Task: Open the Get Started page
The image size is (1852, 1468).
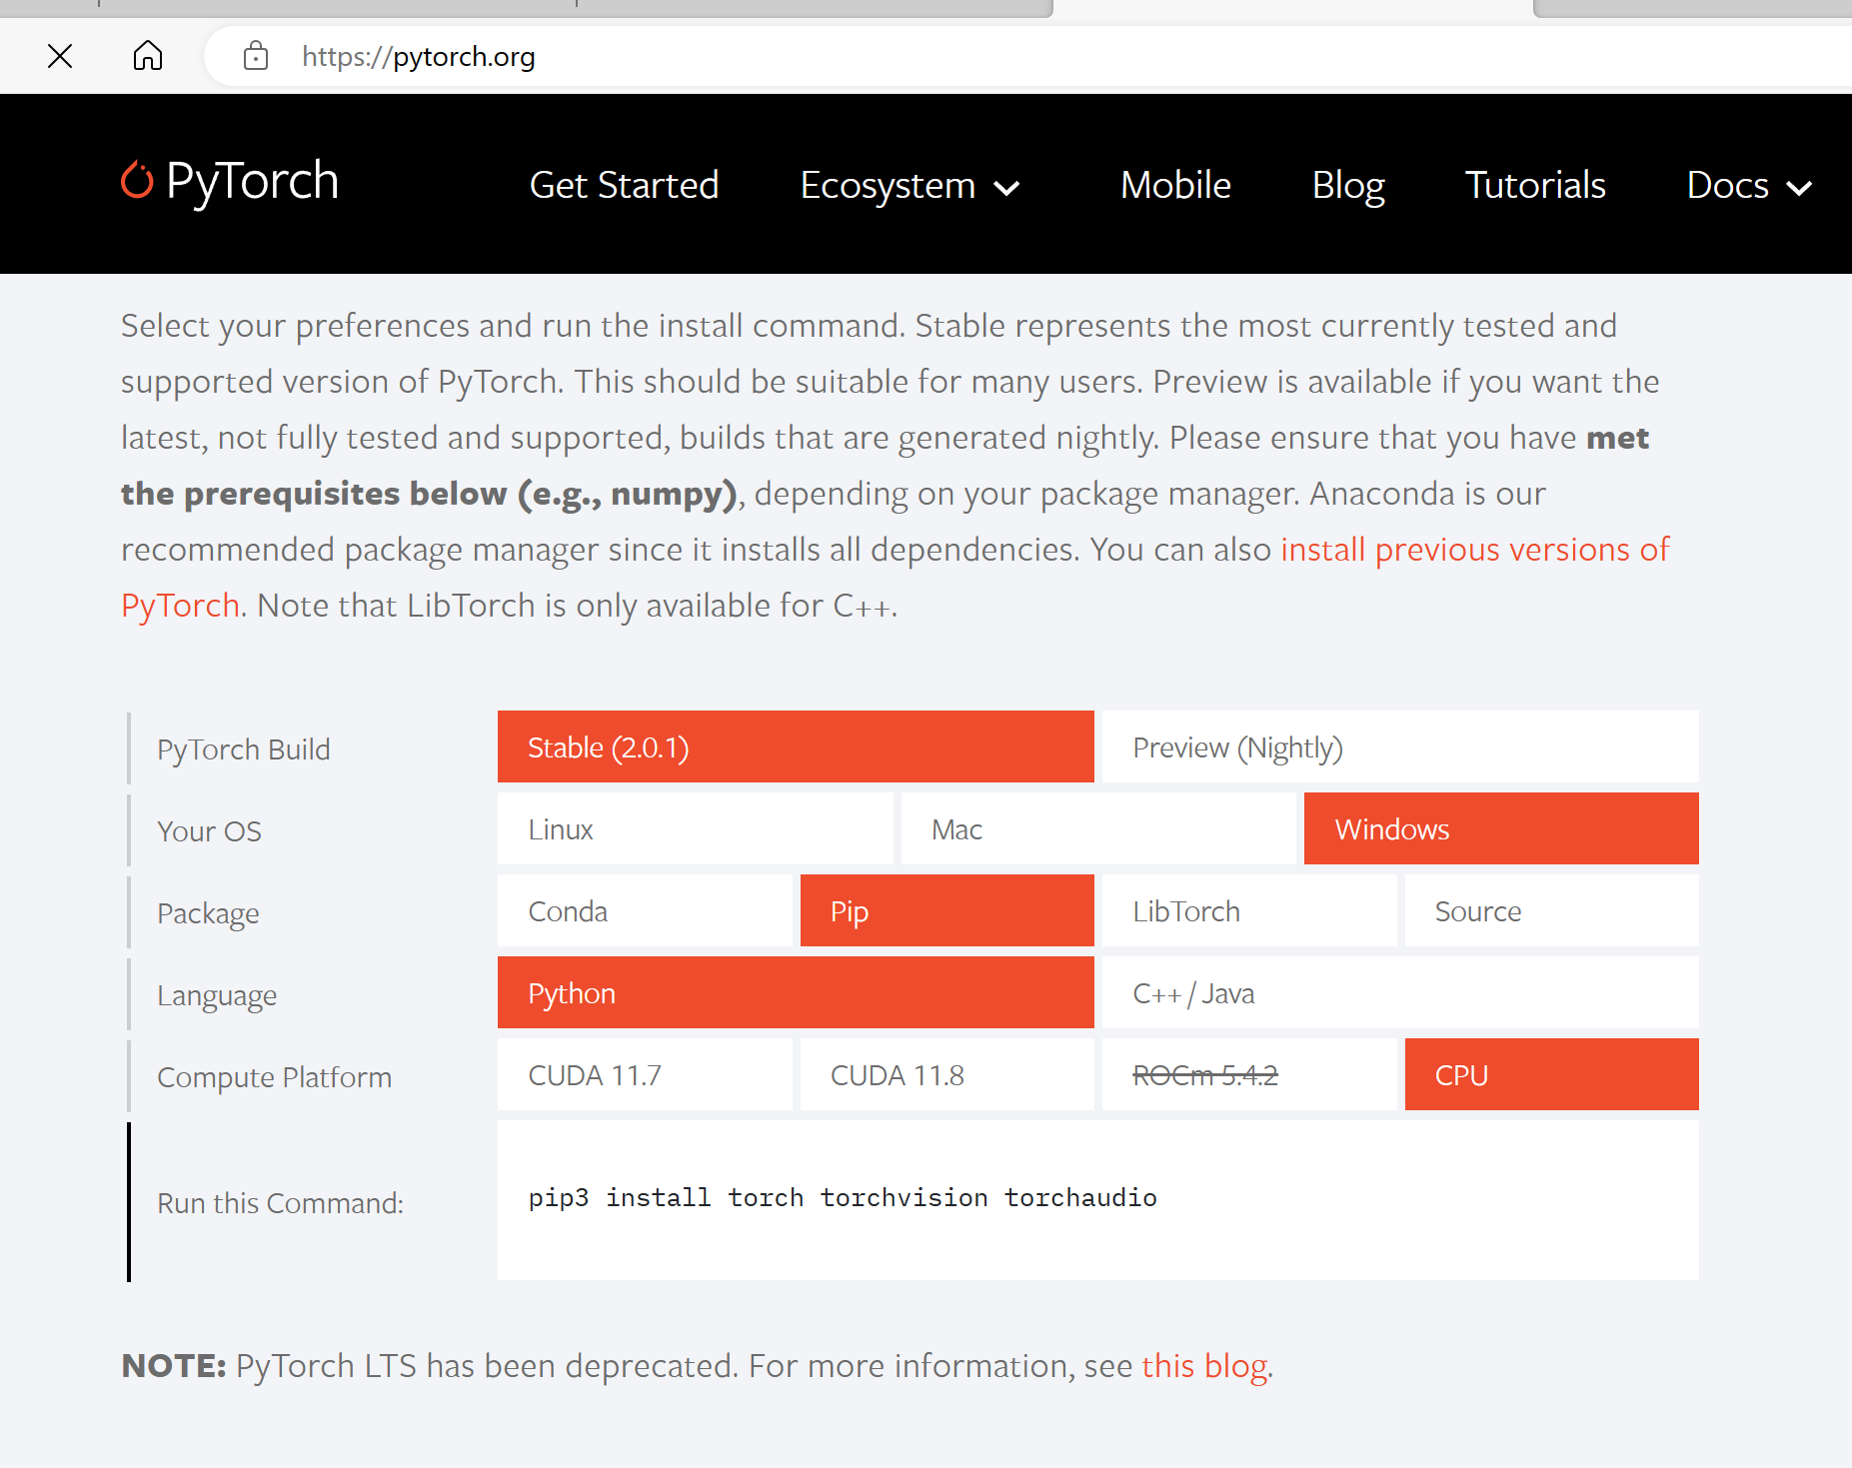Action: (x=624, y=186)
